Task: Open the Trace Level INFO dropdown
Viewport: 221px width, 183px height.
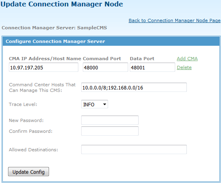Action: (94, 104)
